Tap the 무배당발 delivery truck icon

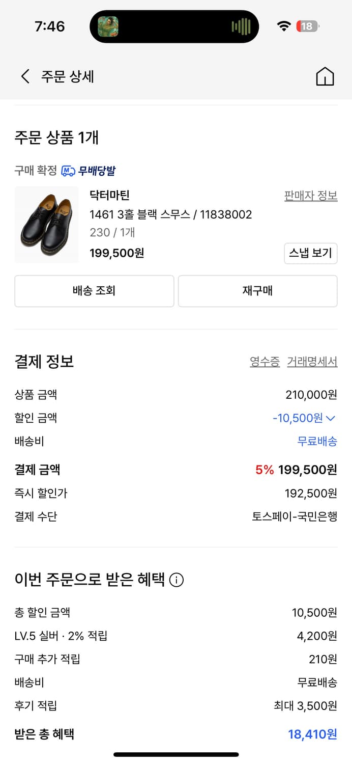pos(68,171)
